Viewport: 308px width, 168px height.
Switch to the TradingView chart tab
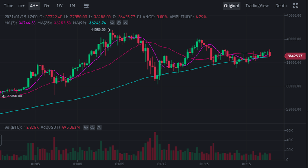[258, 6]
